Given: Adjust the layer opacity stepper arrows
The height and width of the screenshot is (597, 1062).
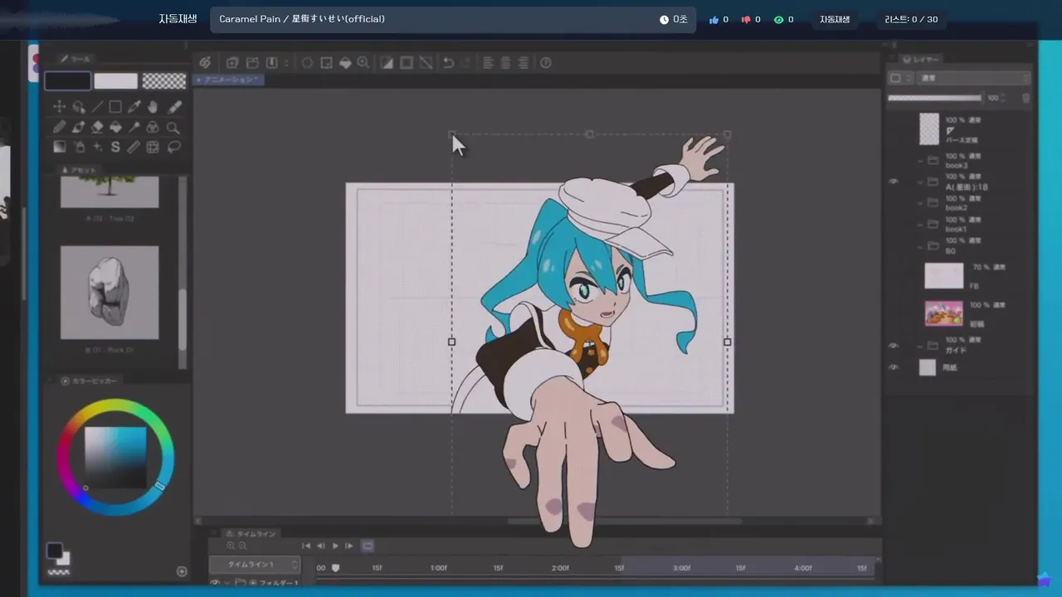Looking at the screenshot, I should pos(1004,98).
